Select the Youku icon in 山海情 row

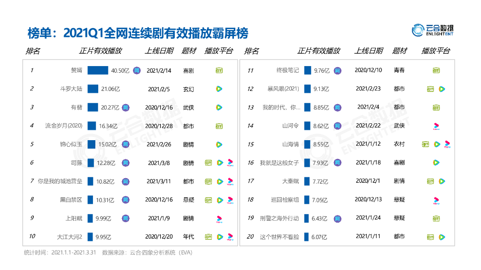click(447, 144)
